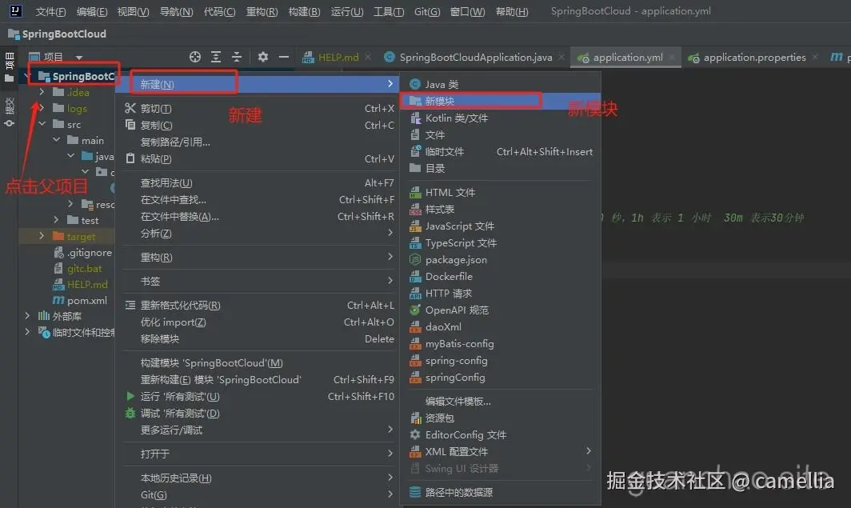851x508 pixels.
Task: Select 新模块 from the submenu
Action: tap(500, 101)
